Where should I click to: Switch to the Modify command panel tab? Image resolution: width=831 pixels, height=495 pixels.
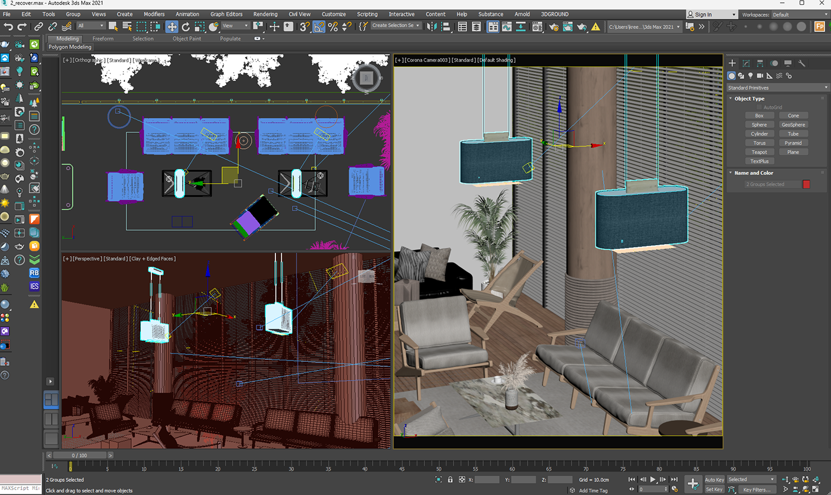click(x=746, y=63)
